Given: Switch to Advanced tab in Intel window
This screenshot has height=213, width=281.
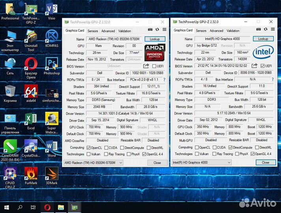Looking at the screenshot, I should (x=217, y=31).
